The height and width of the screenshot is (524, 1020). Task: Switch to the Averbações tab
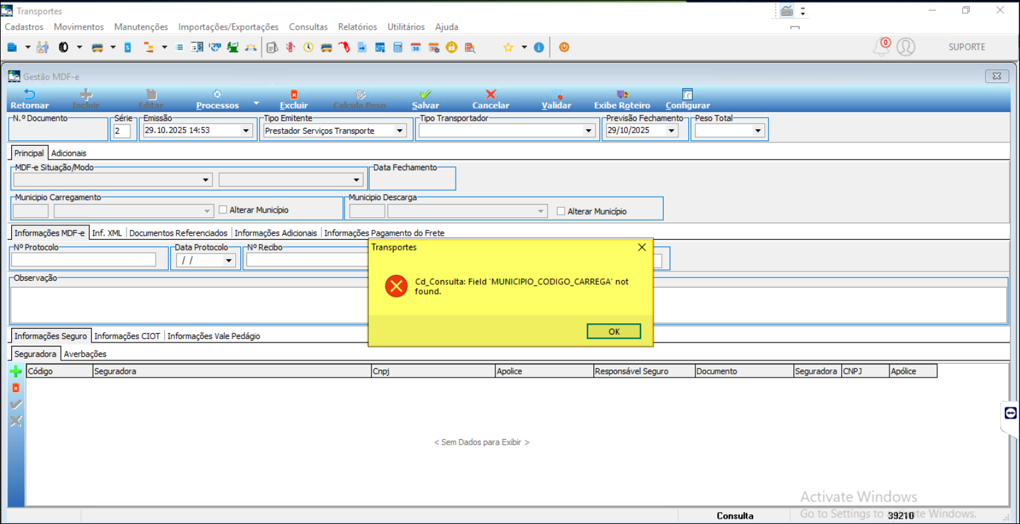click(x=85, y=354)
